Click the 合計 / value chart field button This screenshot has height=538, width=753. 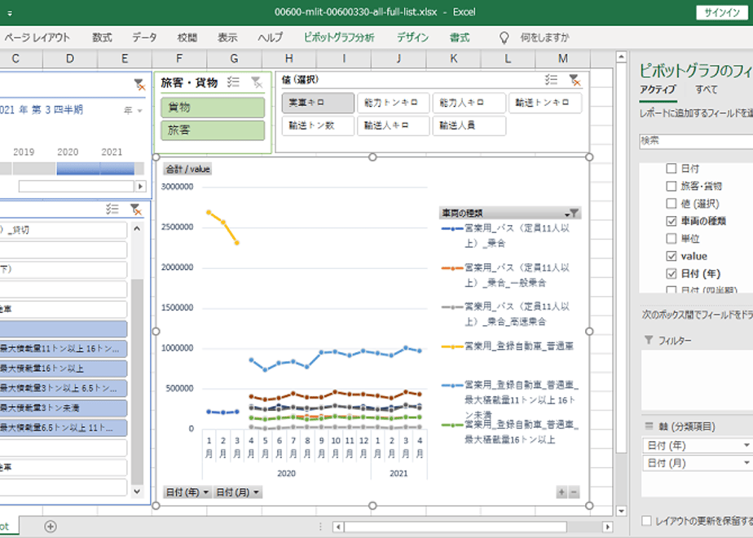[187, 169]
